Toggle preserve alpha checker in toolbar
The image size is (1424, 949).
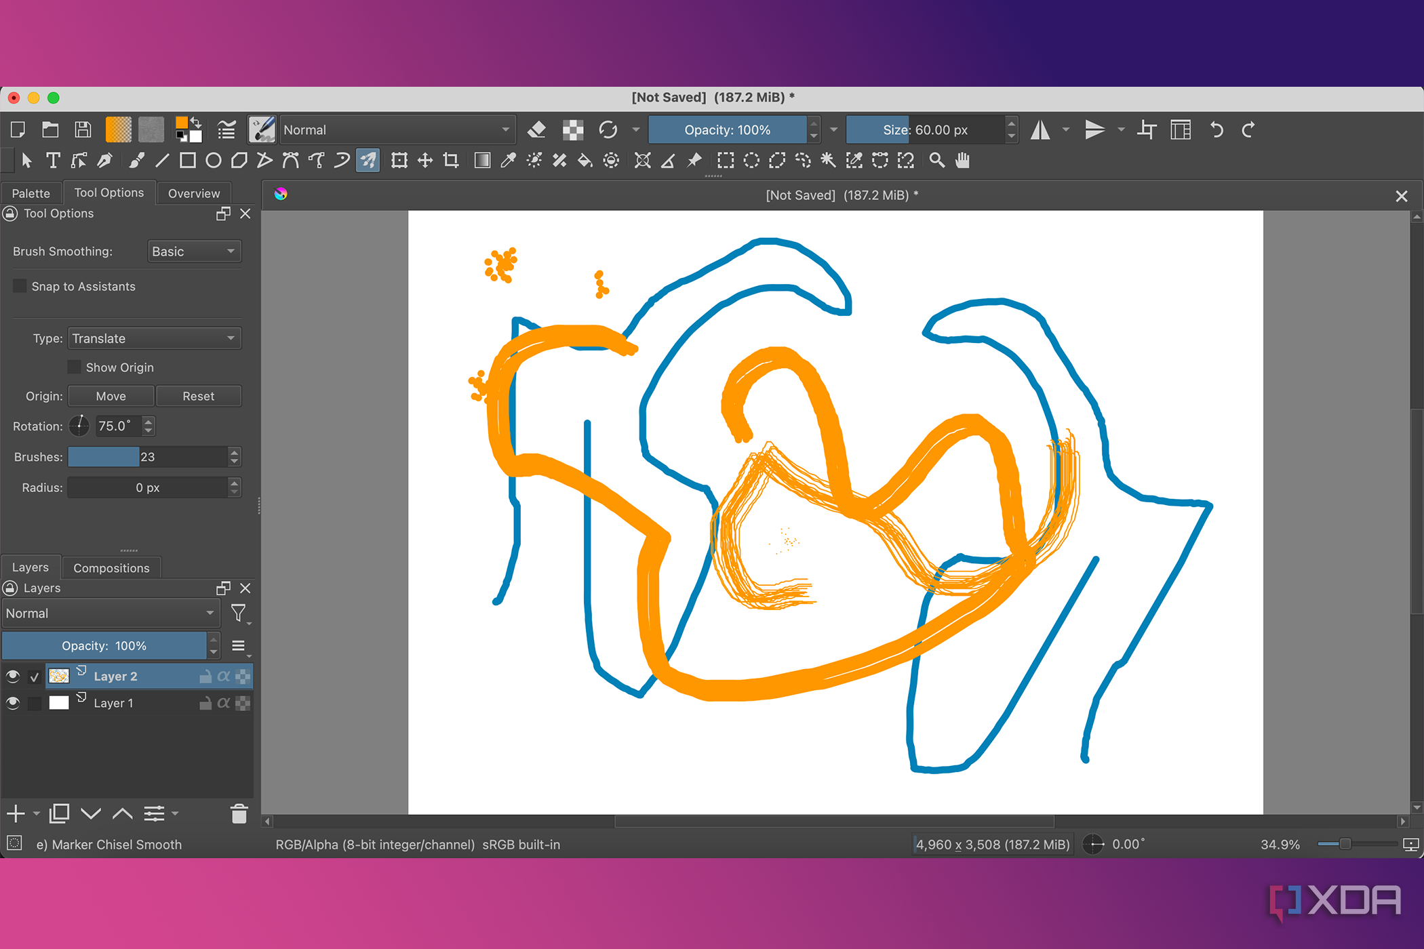pos(573,129)
